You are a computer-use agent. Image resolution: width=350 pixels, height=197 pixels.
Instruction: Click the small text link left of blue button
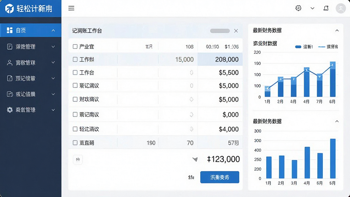click(191, 178)
